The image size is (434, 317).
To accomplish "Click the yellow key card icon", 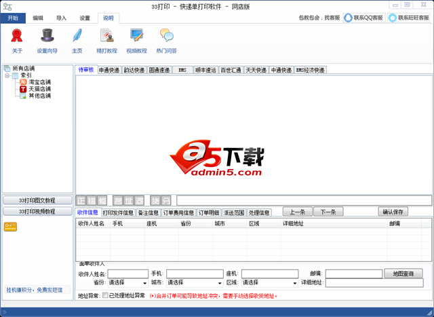I will click(x=10, y=227).
